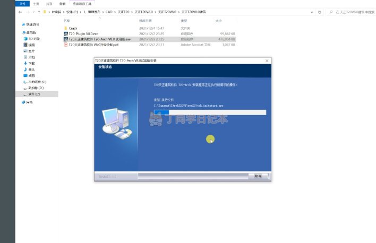Viewport: 376px width, 243px height.
Task: Open the 文档 folder in sidebar
Action: 31,57
